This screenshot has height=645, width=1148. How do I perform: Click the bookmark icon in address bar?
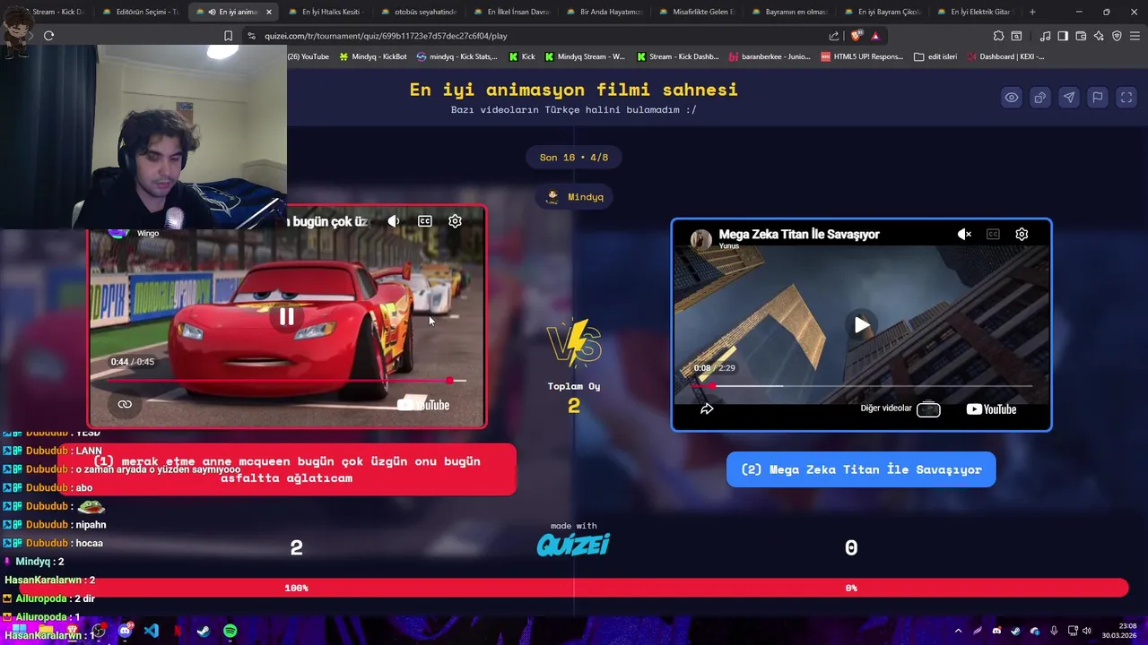(x=228, y=36)
